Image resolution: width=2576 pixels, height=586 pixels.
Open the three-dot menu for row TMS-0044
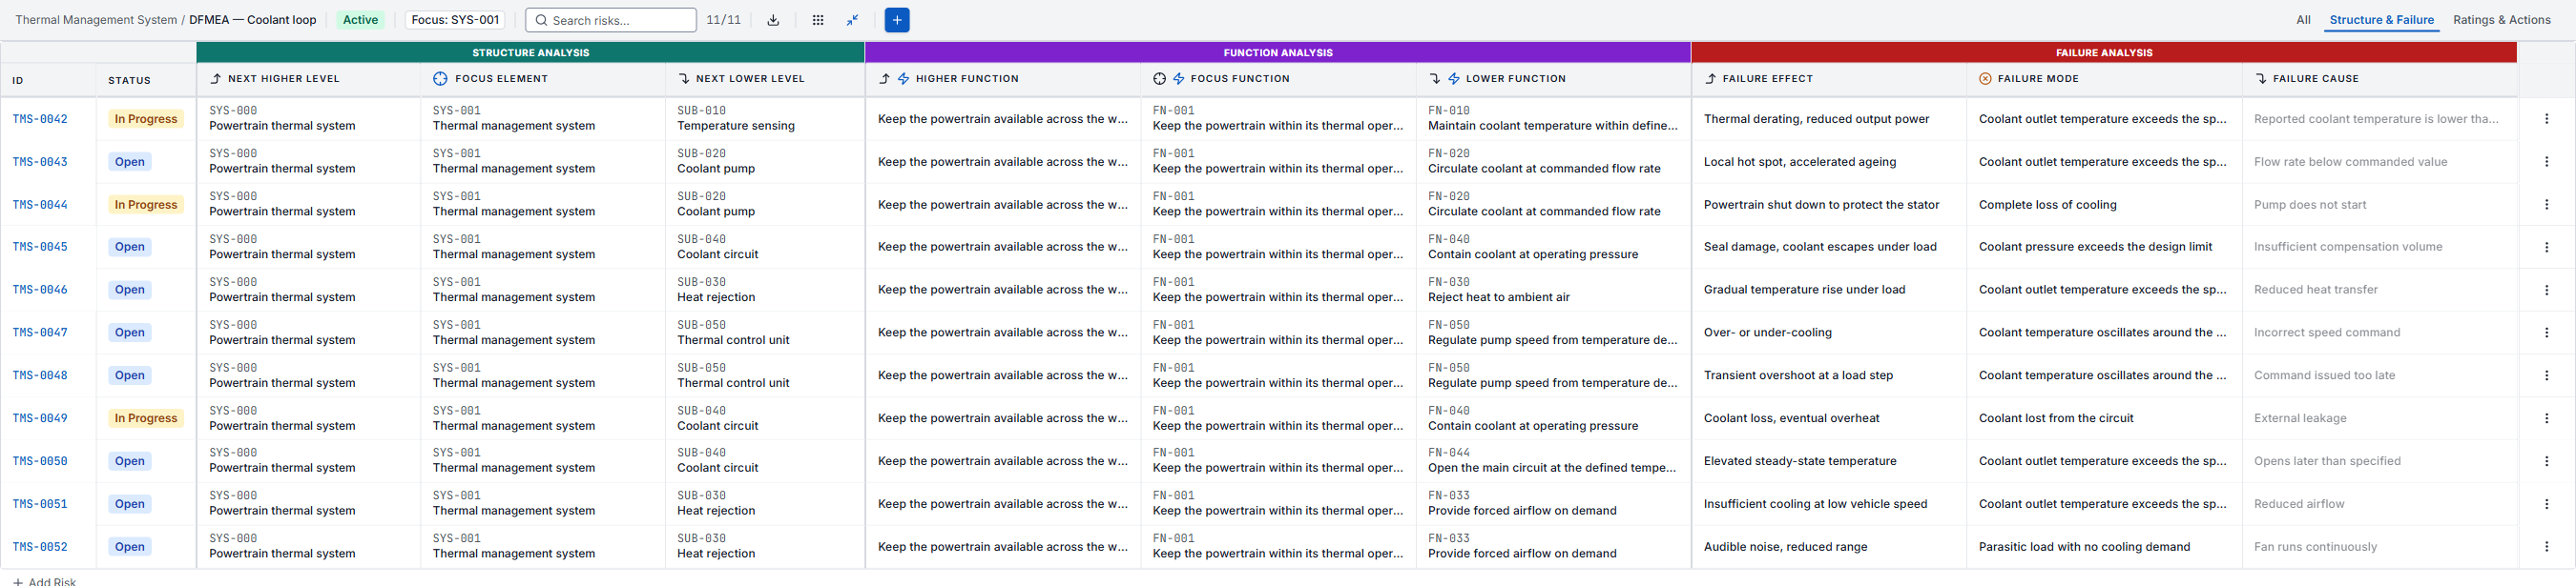(2546, 205)
